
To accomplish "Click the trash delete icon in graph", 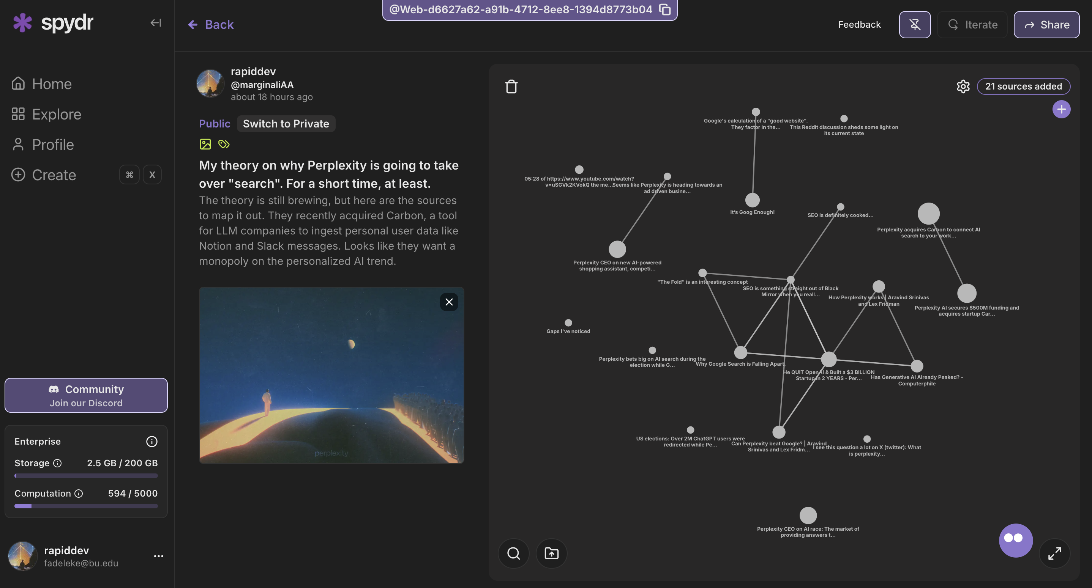I will [x=511, y=86].
